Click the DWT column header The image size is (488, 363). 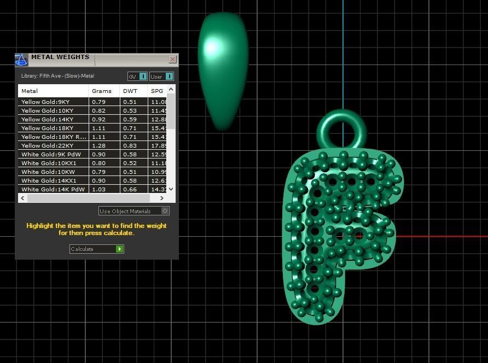(x=133, y=91)
